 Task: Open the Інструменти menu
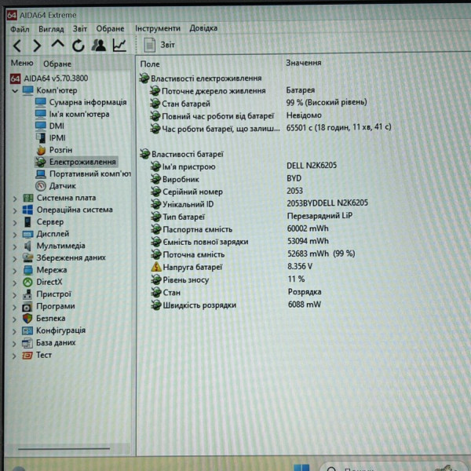158,28
